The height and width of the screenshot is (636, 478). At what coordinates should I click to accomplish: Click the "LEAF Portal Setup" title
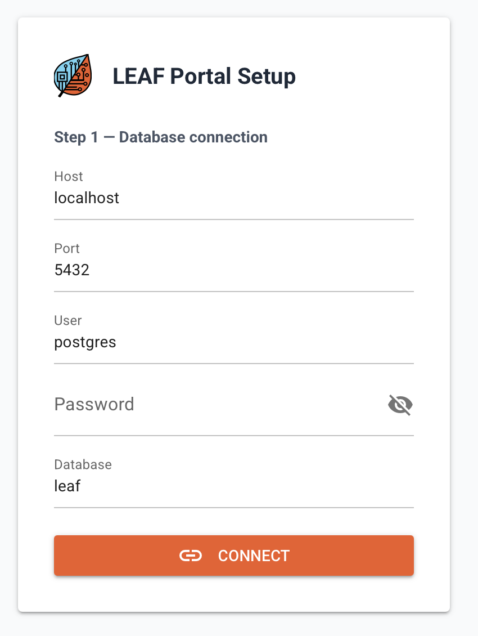click(x=204, y=76)
